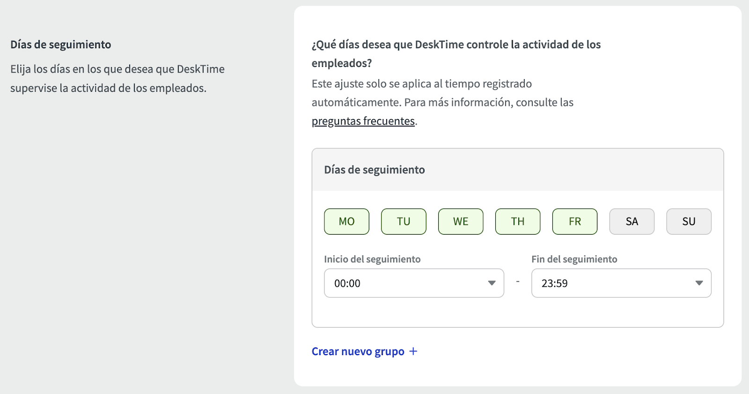This screenshot has width=749, height=394.
Task: Turn off the TH day button
Action: coord(518,222)
